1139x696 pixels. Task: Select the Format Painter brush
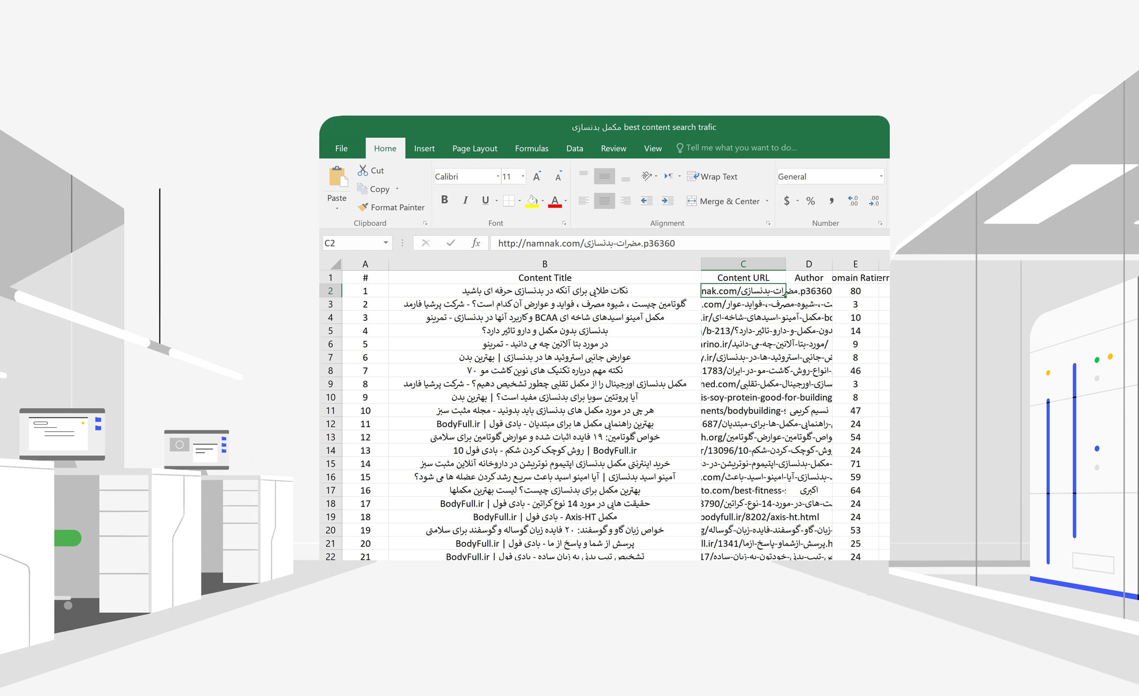[363, 207]
